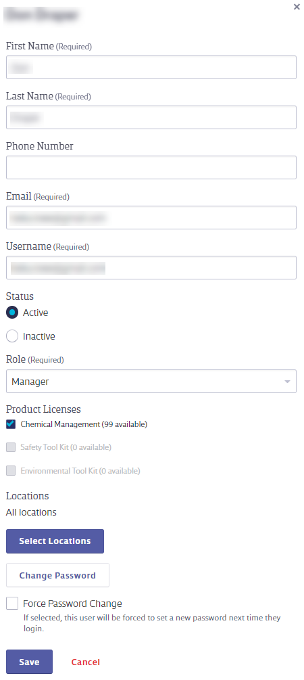Click the Select Locations button

pos(55,541)
